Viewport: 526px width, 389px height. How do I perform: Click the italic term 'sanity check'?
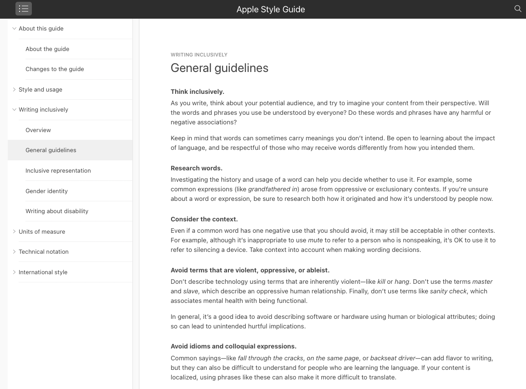click(x=448, y=291)
